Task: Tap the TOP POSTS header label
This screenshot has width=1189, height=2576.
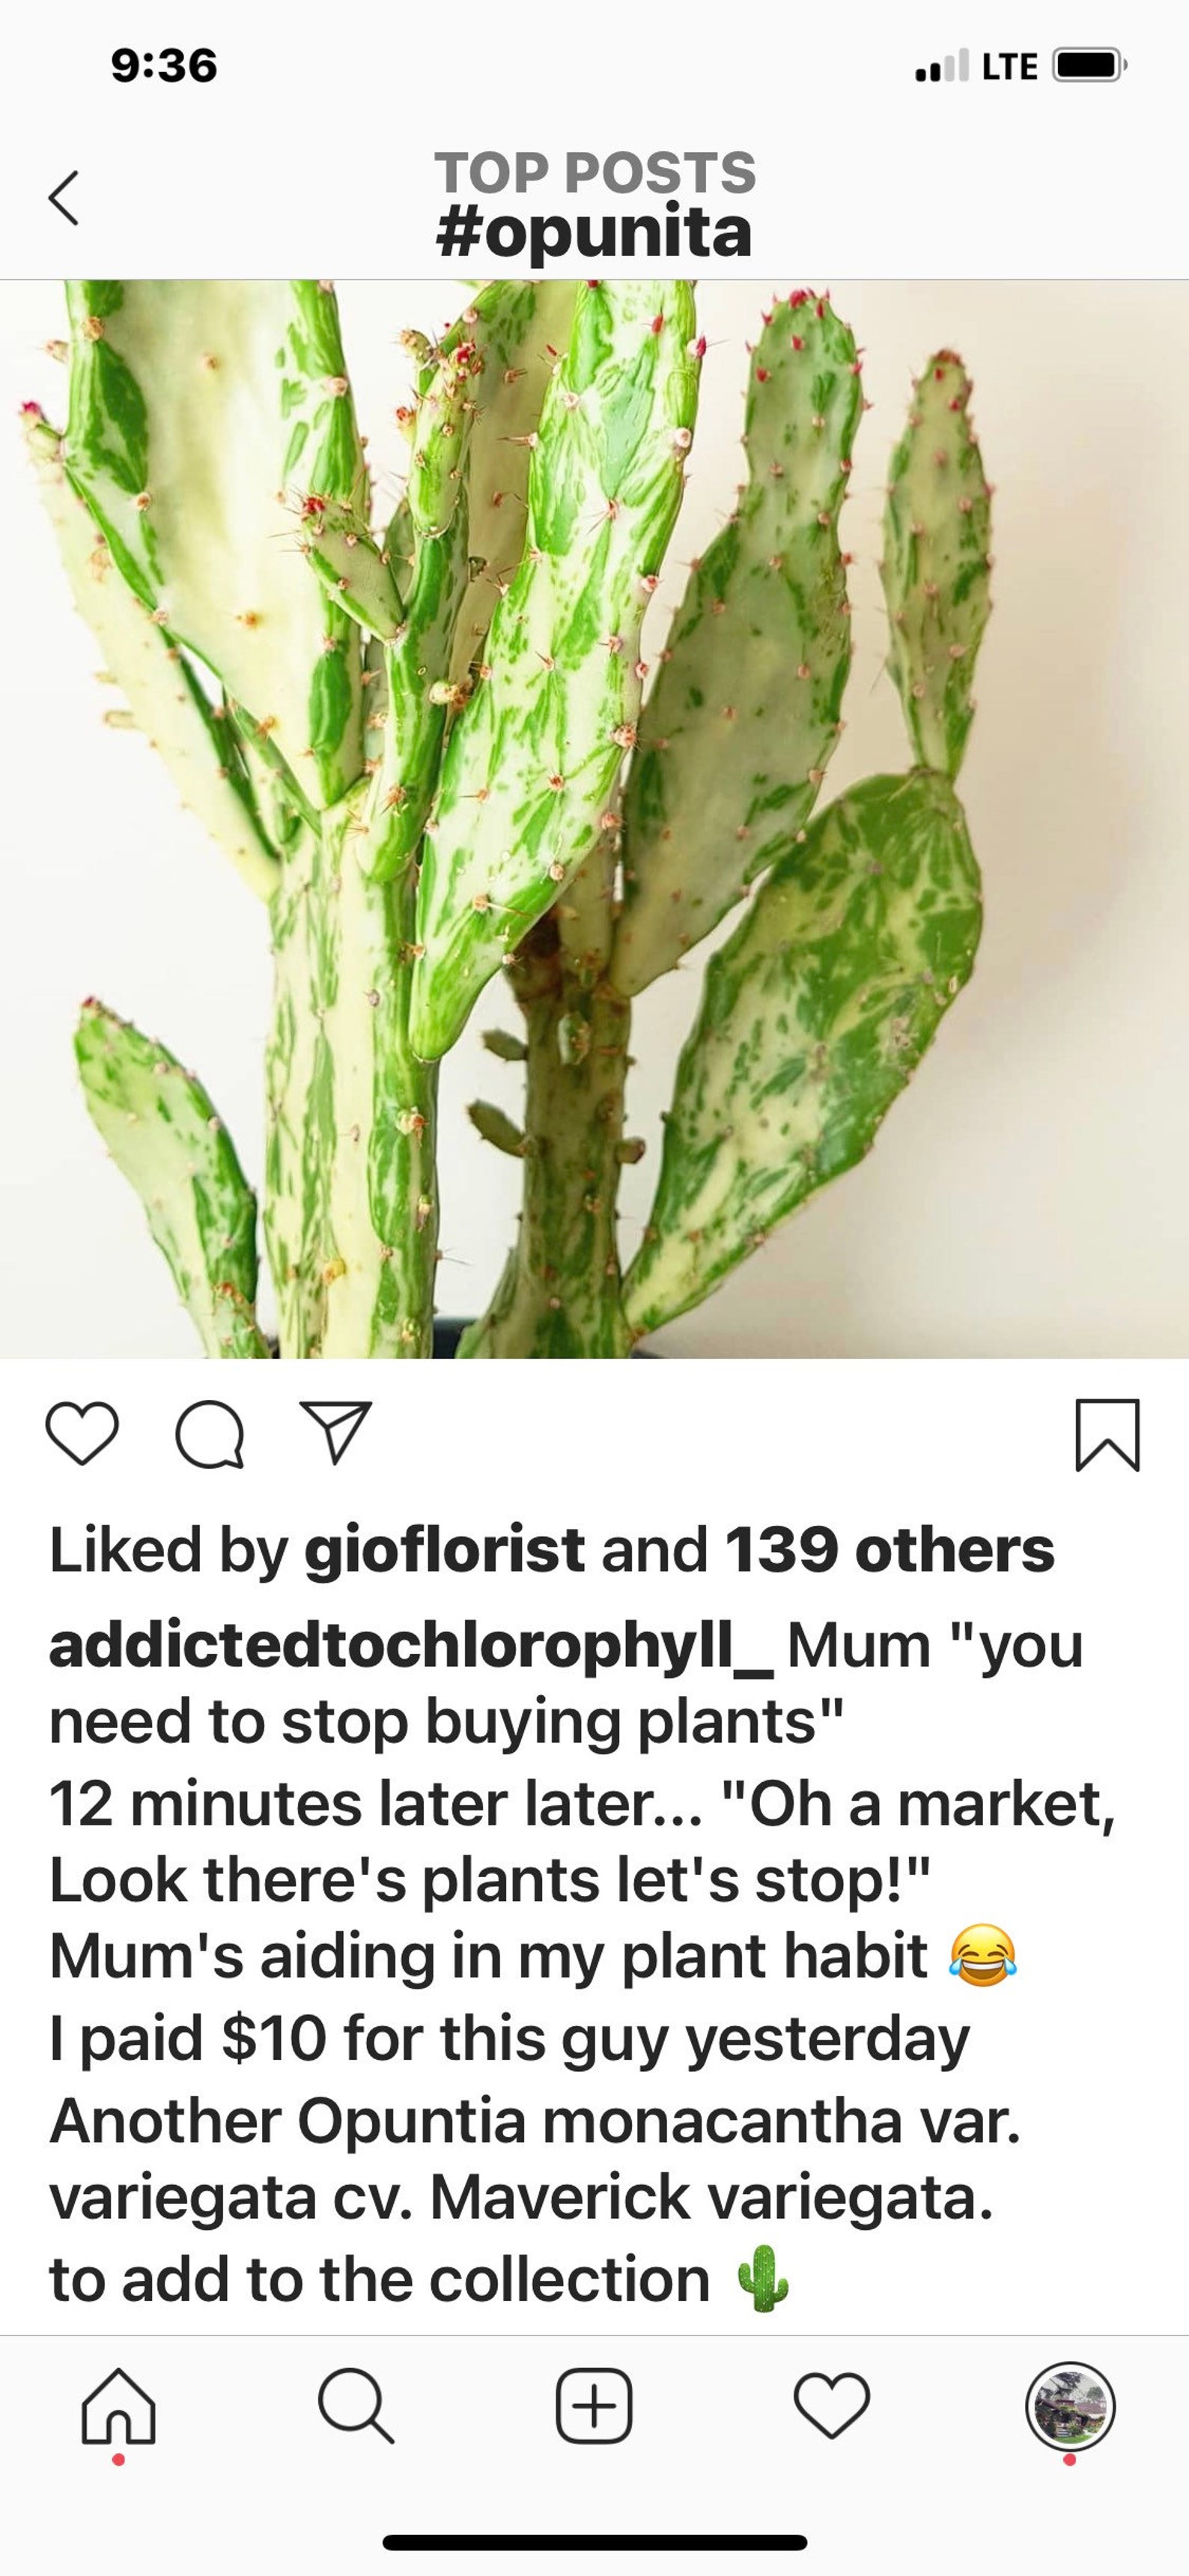Action: (x=595, y=172)
